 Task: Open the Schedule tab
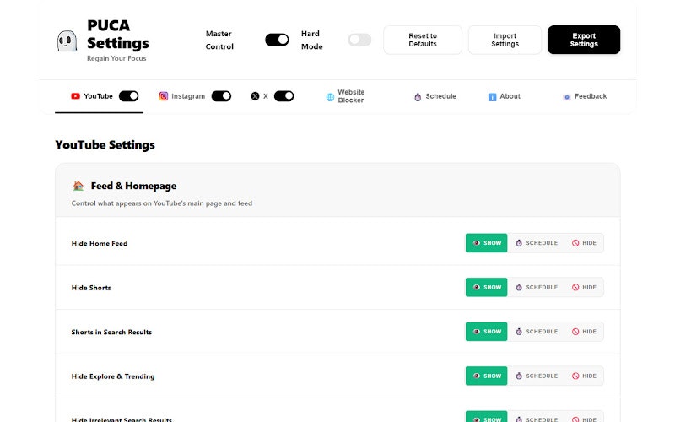point(435,96)
